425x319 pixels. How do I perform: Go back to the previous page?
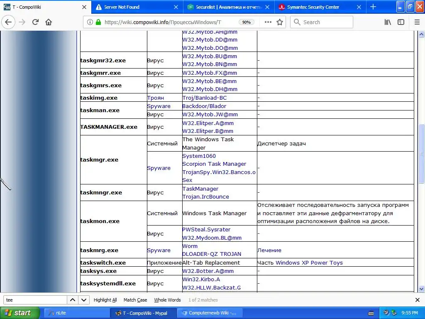(x=8, y=22)
